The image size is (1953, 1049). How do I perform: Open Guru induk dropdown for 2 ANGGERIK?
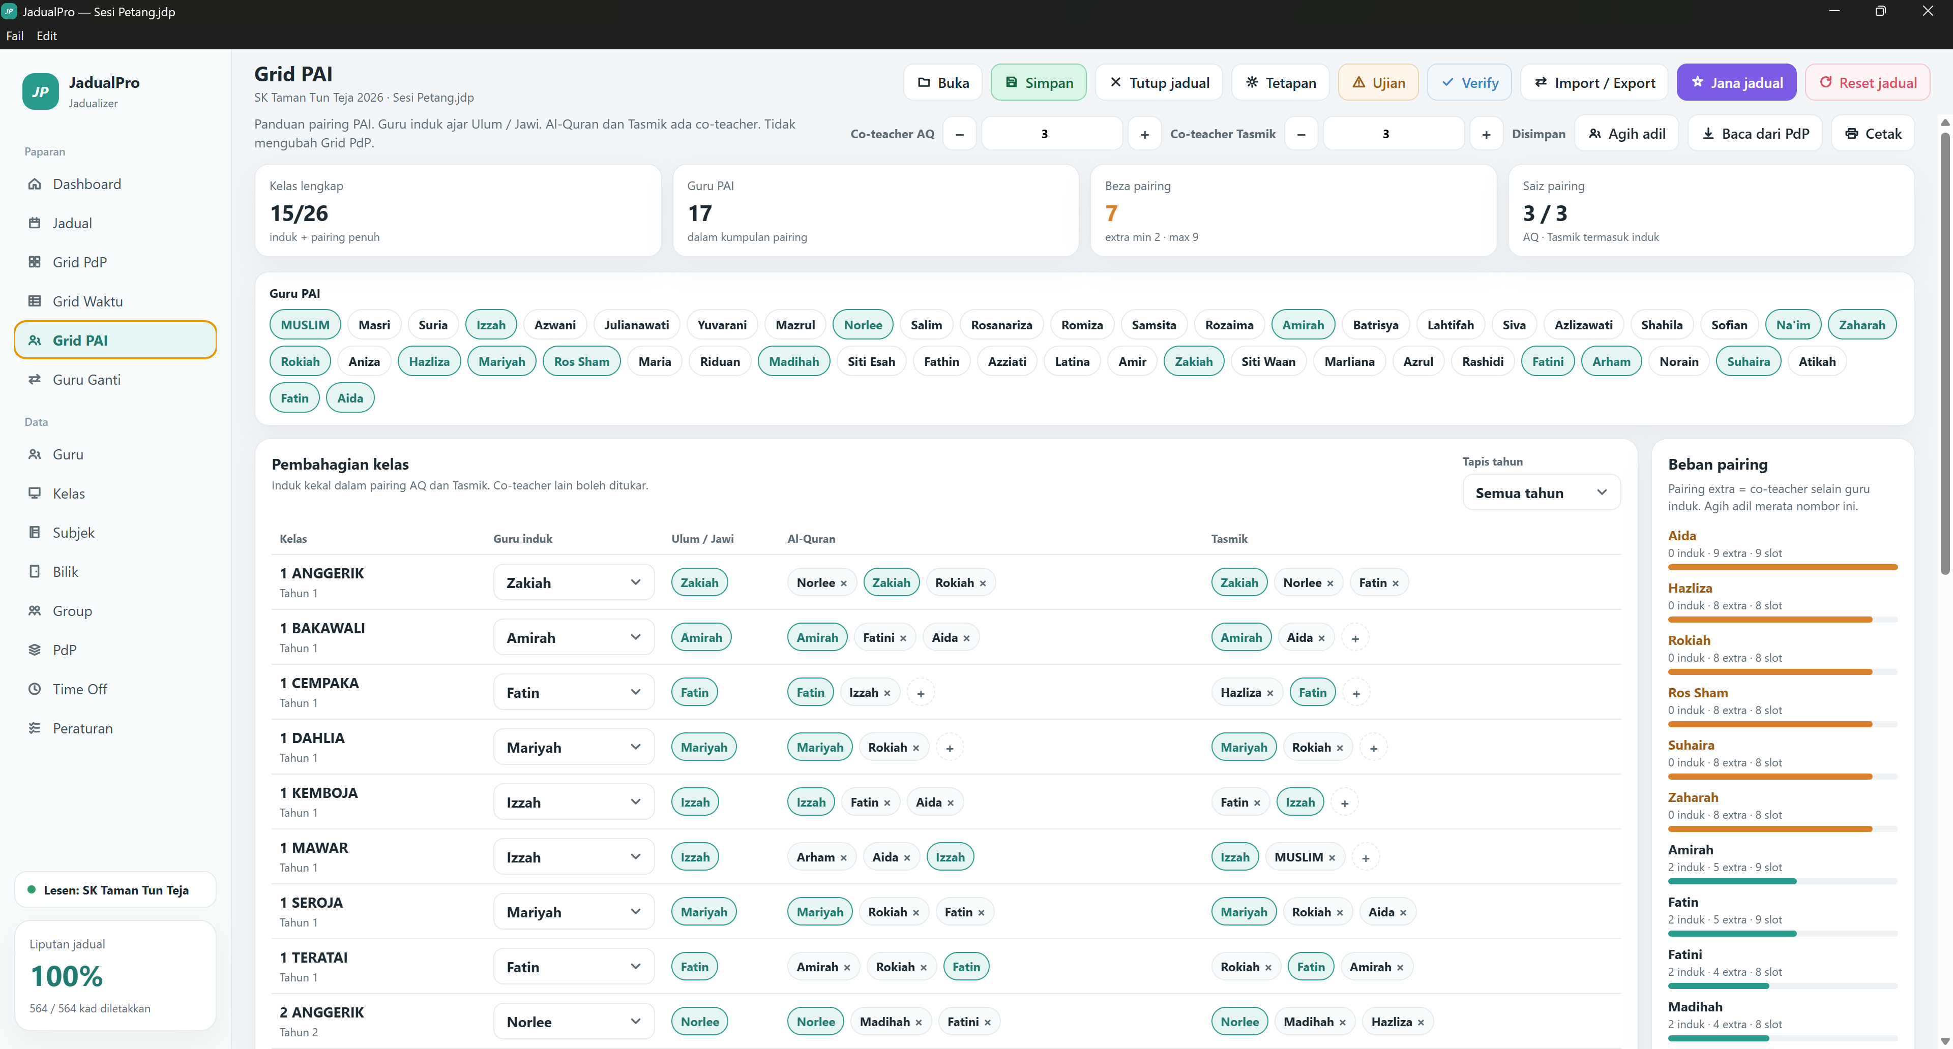point(573,1022)
